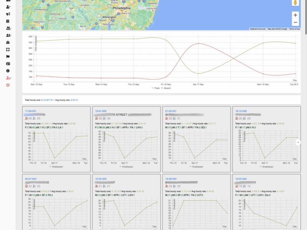
Task: Toggle Employees legend in card 21-02-001
Action: (x=196, y=167)
